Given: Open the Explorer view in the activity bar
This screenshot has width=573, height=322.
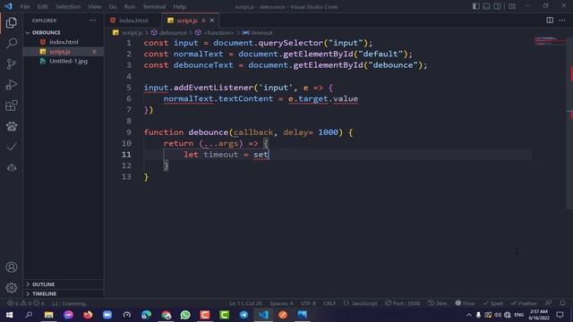Looking at the screenshot, I should click(12, 23).
